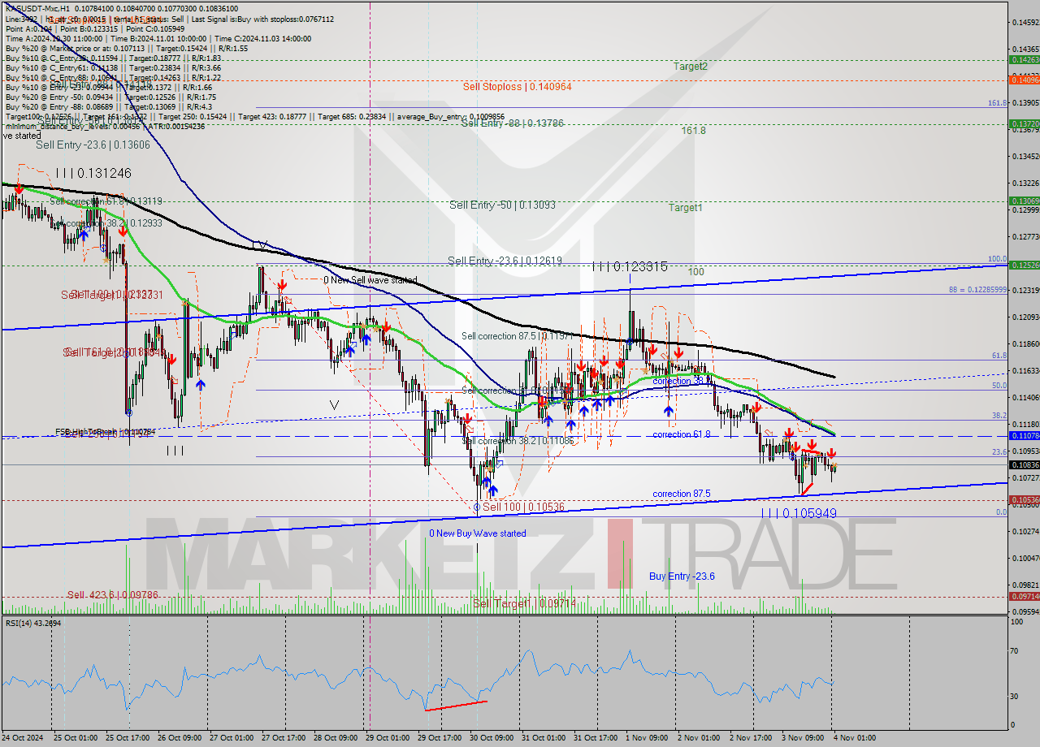Click the '24 Oct 2024' date label

pyautogui.click(x=23, y=737)
